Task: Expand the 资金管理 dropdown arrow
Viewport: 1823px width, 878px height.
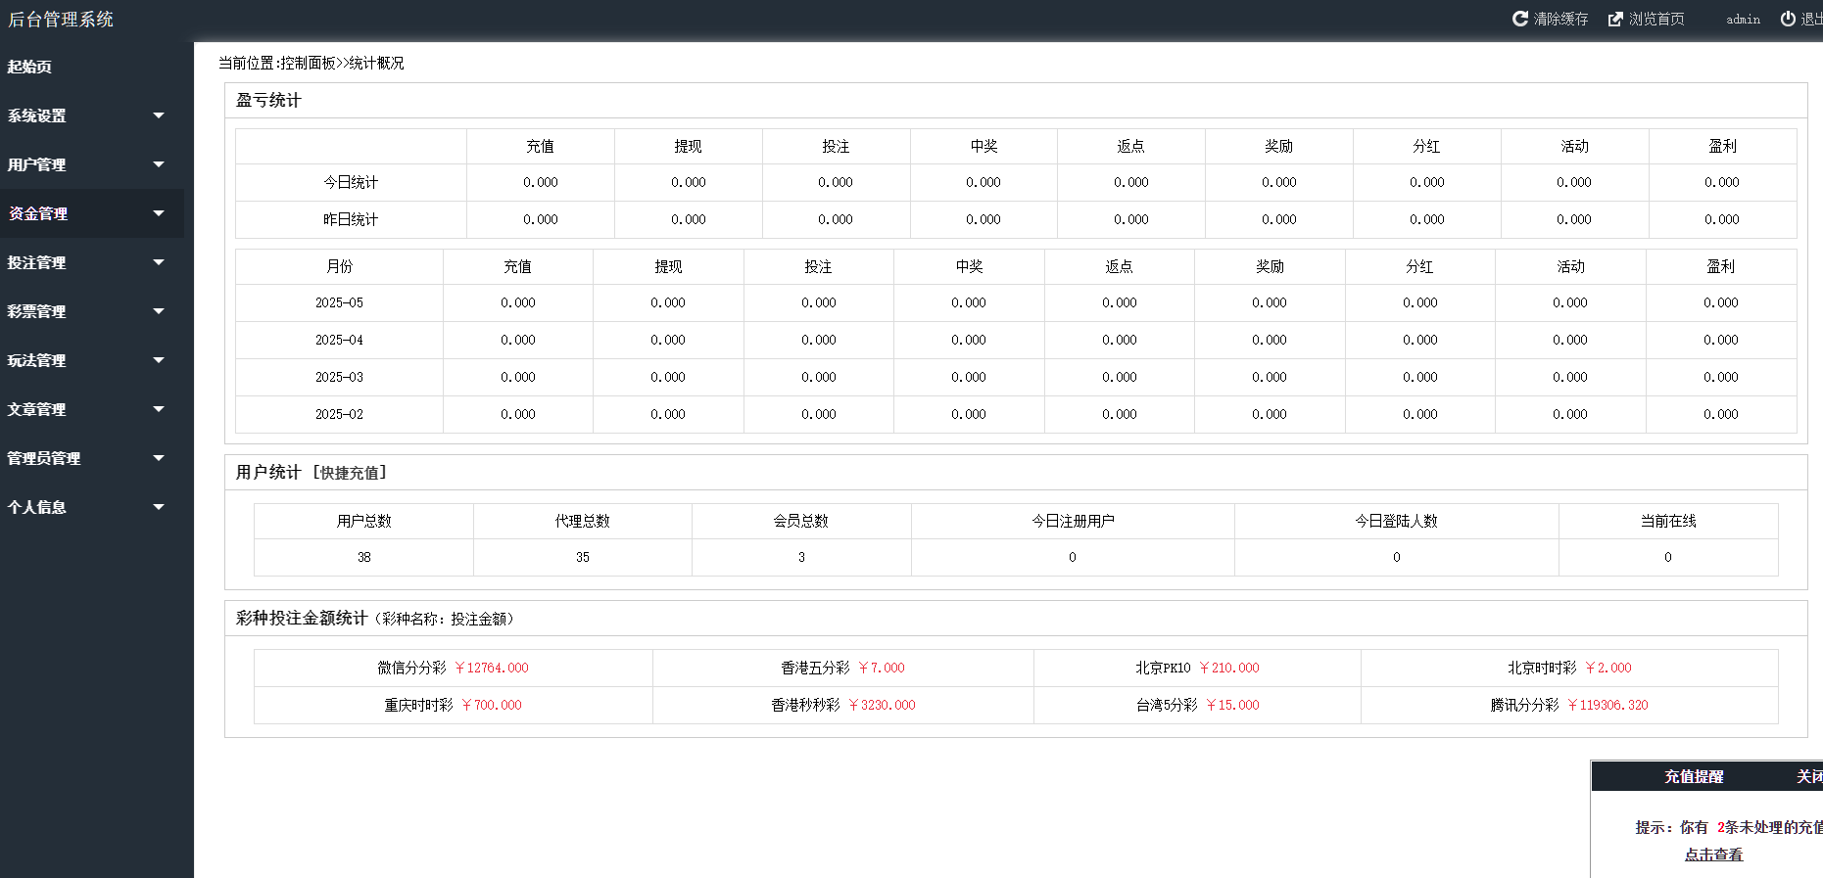Action: [159, 213]
